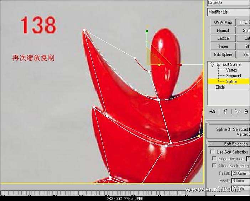250x201 pixels.
Task: Collapse the Edit Spline stack entry
Action: 218,64
